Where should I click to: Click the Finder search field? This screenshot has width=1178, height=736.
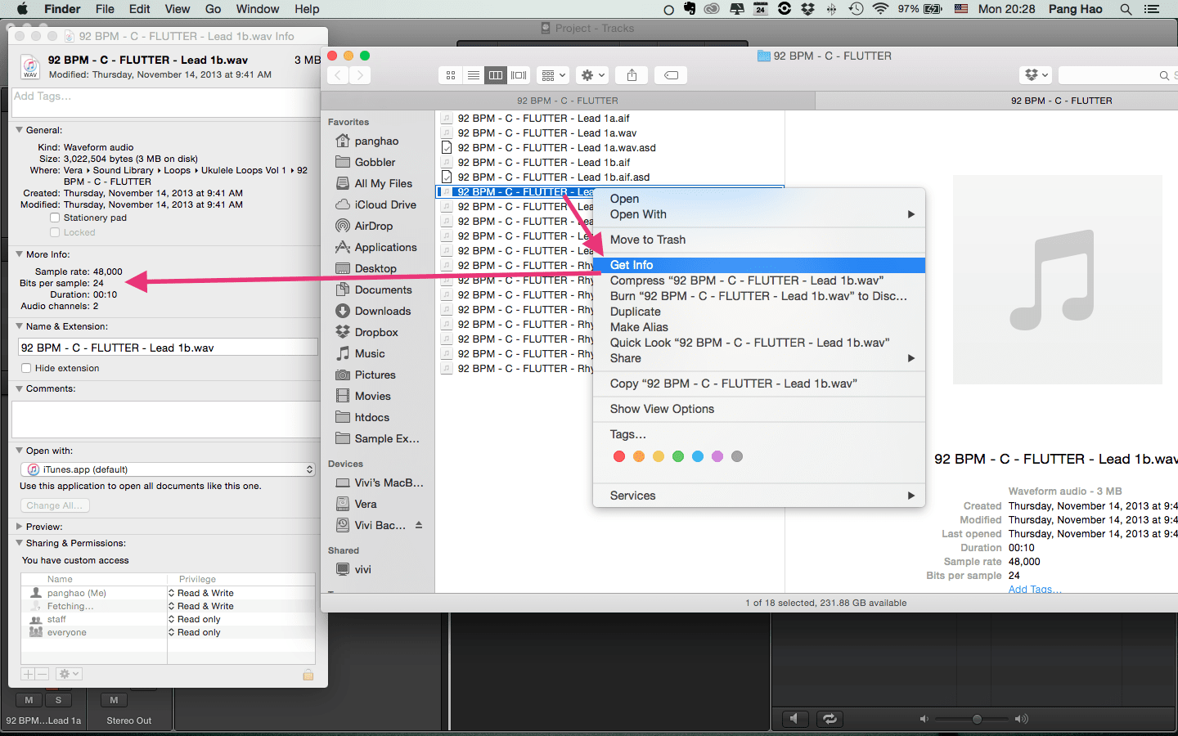point(1118,75)
